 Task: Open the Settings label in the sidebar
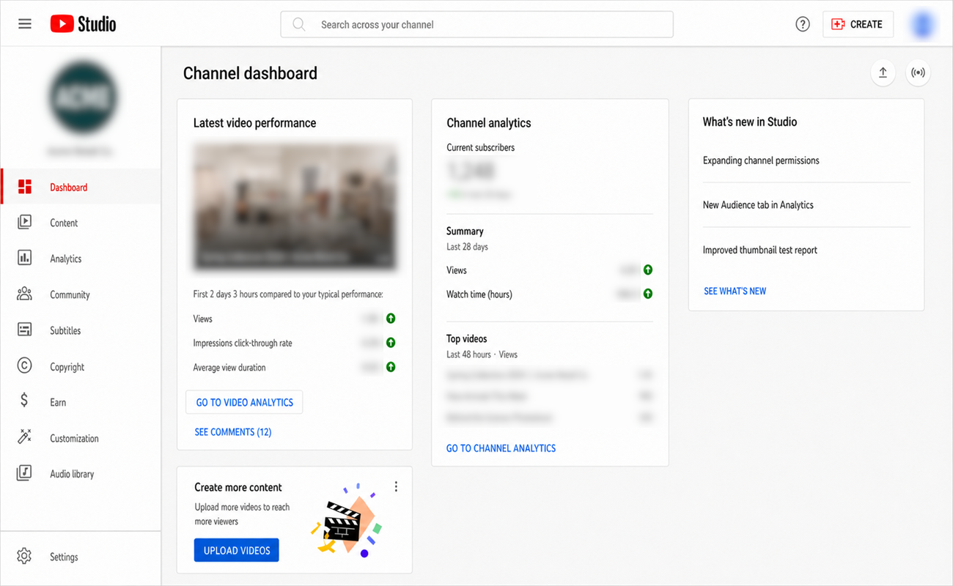click(64, 557)
